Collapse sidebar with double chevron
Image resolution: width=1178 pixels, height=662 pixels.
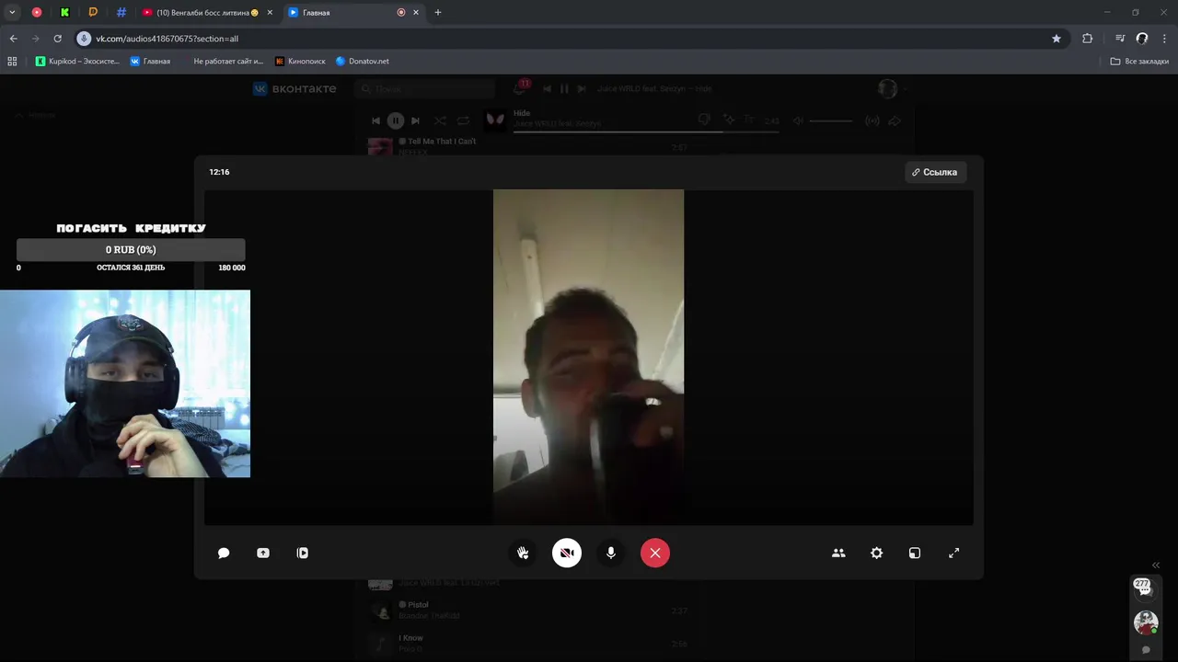[1156, 565]
